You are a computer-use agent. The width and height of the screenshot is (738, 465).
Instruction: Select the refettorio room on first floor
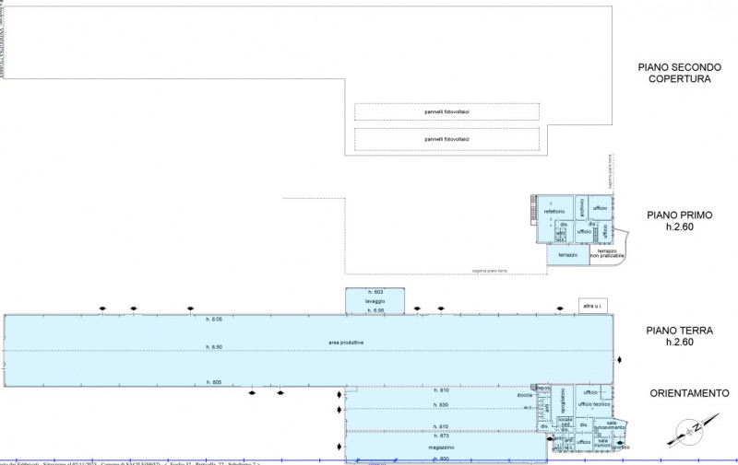coord(554,210)
